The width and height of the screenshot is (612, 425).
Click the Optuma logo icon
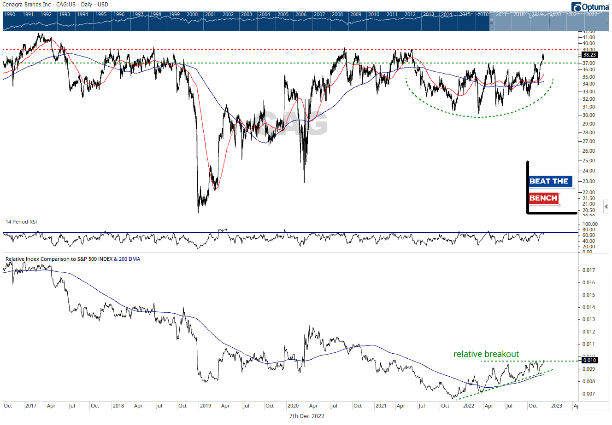[577, 6]
